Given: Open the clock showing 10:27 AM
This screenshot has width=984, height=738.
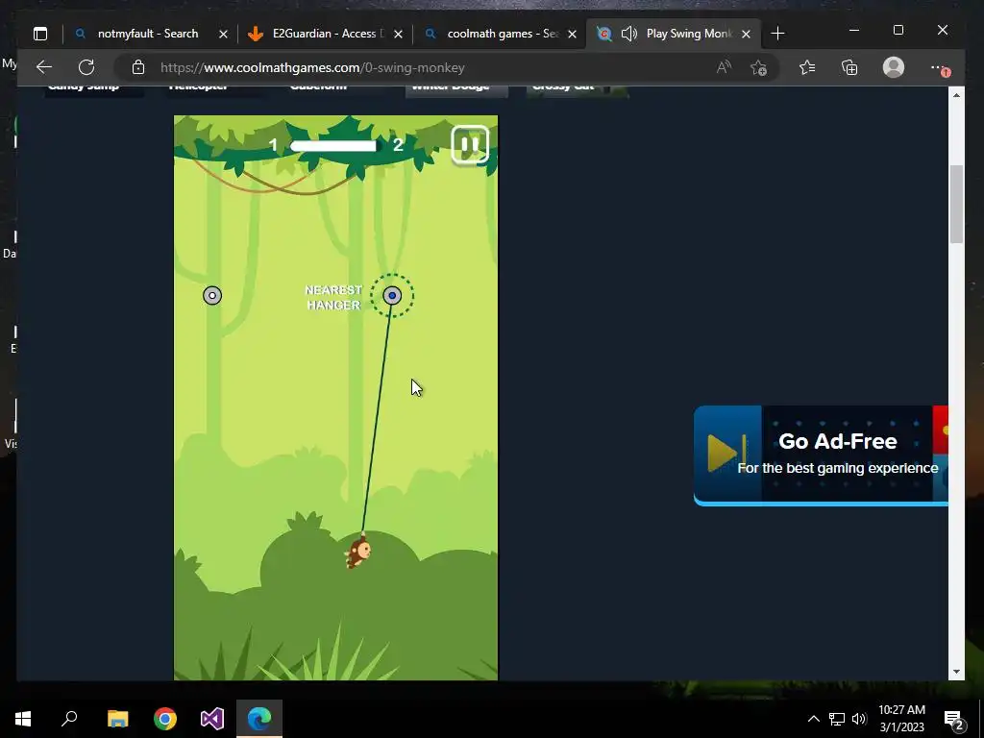Looking at the screenshot, I should [901, 719].
